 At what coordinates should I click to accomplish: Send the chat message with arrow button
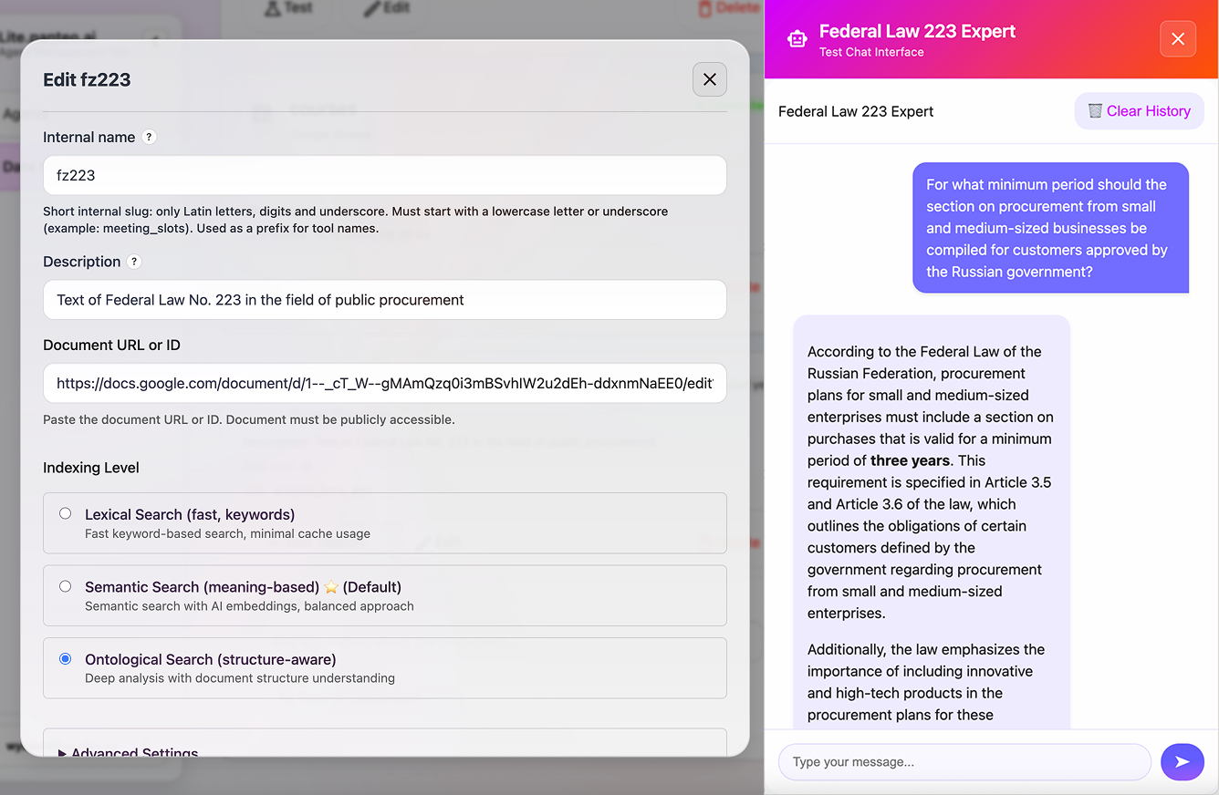pos(1182,761)
